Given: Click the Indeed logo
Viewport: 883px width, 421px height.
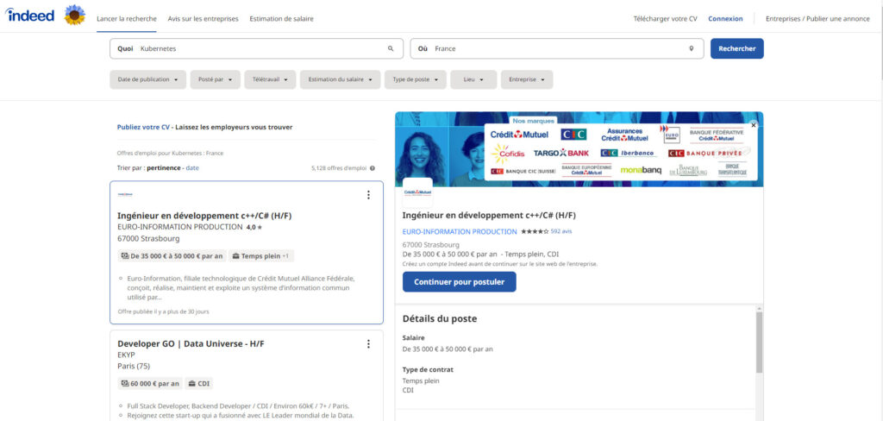Looking at the screenshot, I should coord(31,16).
